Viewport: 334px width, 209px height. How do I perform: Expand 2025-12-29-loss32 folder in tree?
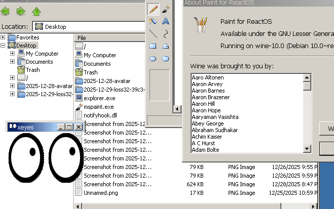12,94
